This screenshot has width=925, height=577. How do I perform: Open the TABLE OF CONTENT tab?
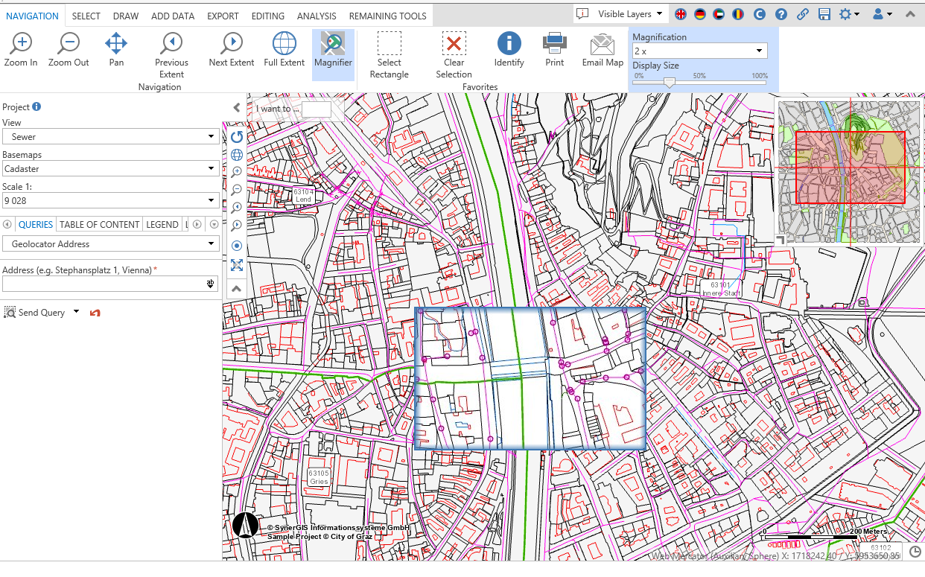99,224
